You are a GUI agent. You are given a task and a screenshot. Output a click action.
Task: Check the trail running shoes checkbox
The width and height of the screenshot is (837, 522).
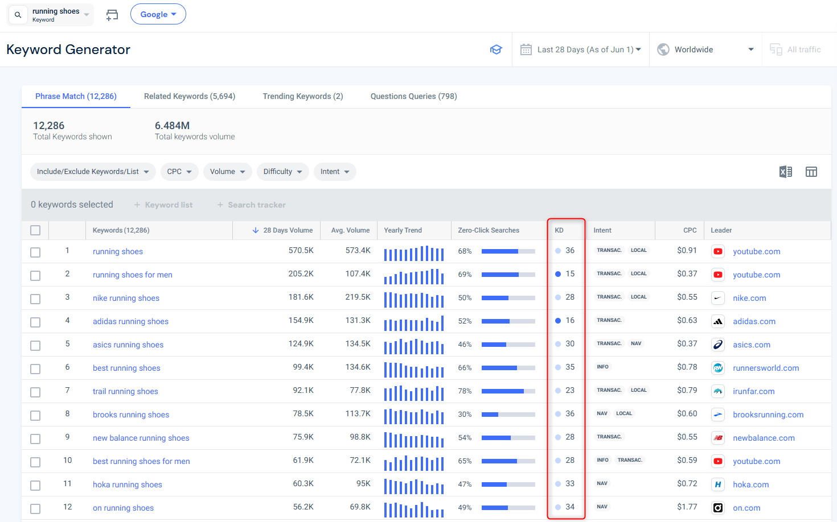coord(35,392)
